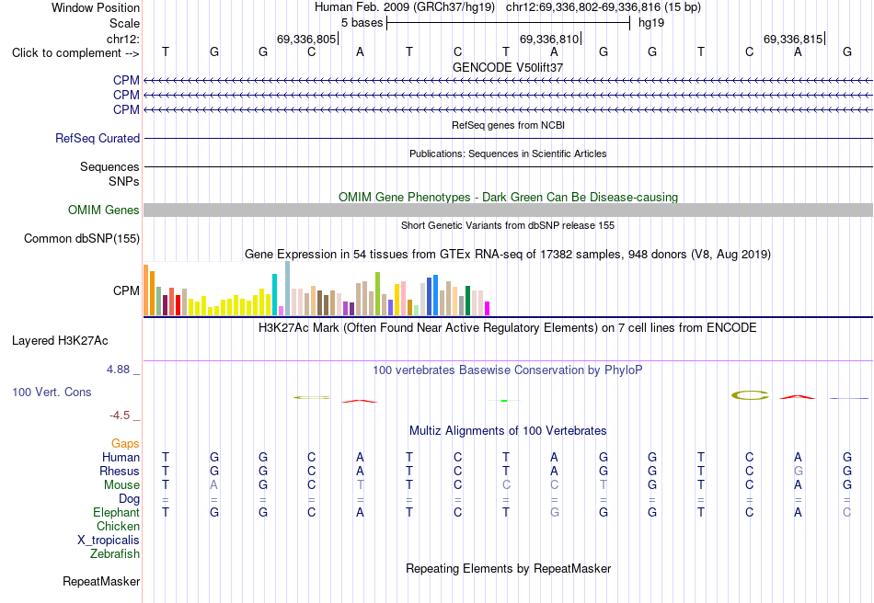This screenshot has height=603, width=874.
Task: Click the 'chr12:69,336,802-69,336,816 (15 bp)' position text
Action: [x=604, y=7]
